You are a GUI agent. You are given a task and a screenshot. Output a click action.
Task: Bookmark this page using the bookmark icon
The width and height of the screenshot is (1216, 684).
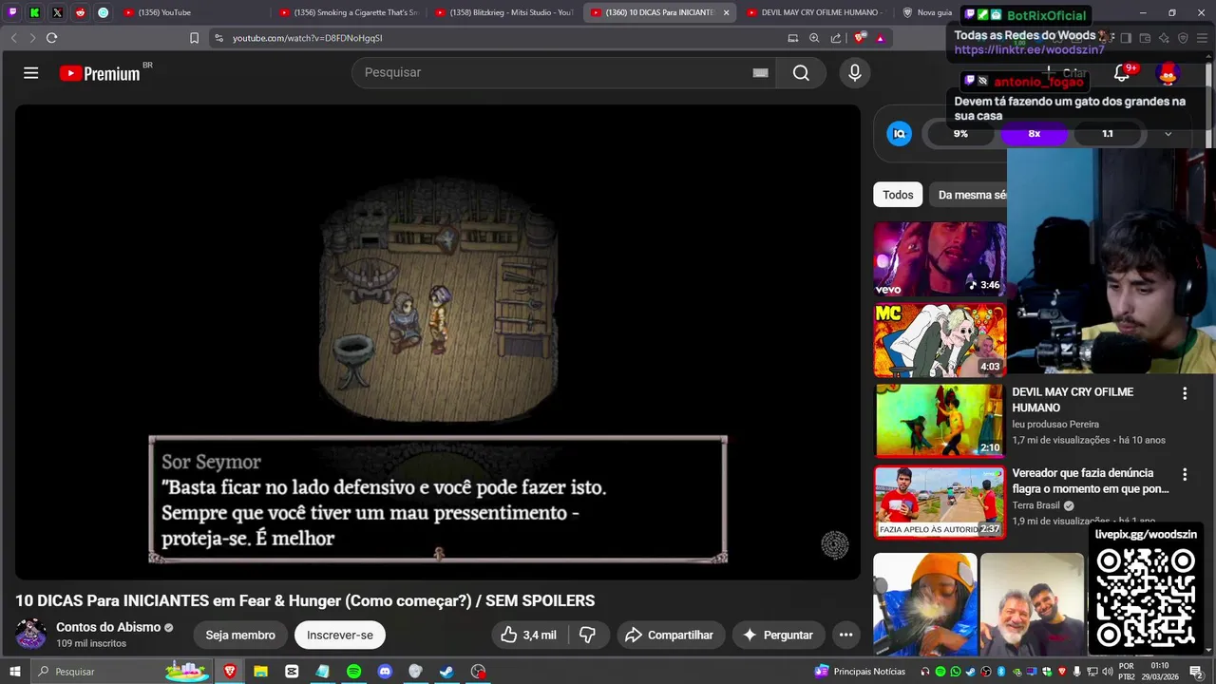(x=194, y=38)
